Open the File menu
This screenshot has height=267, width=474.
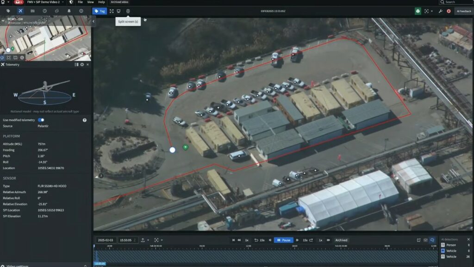[x=81, y=2]
